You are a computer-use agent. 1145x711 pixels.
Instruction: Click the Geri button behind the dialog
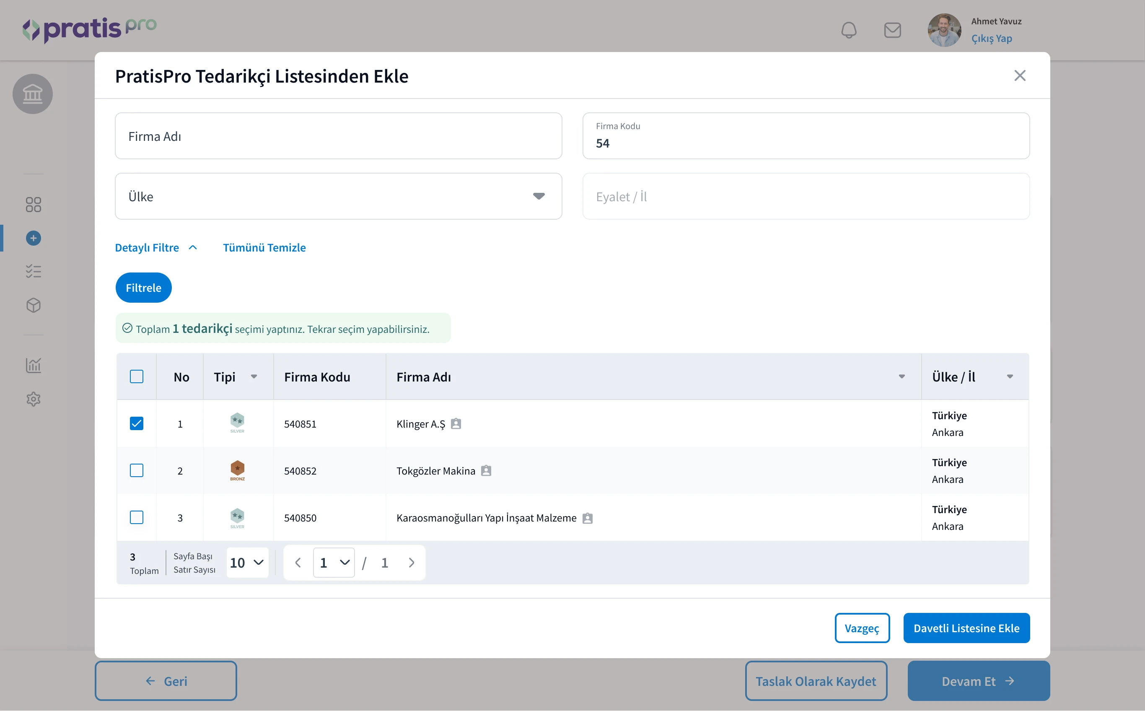(166, 681)
